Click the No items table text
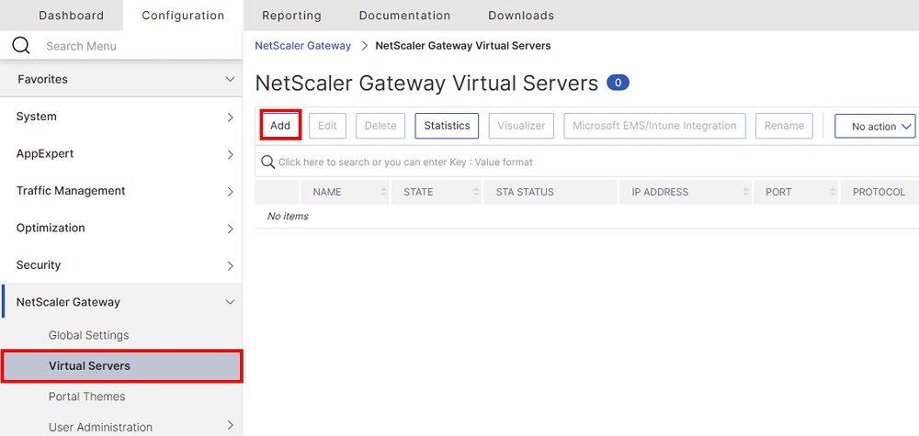The image size is (919, 436). coord(287,217)
